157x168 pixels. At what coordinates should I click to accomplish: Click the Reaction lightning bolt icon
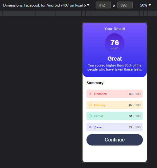(x=90, y=94)
